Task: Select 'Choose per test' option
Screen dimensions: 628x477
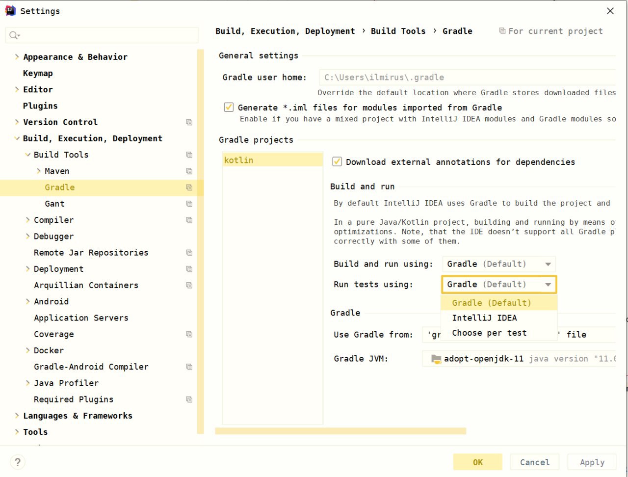Action: coord(499,333)
